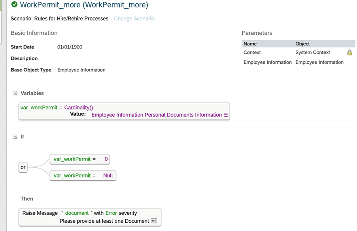Screen dimensions: 357x231
Task: Click the lock icon beside System Context
Action: [349, 52]
